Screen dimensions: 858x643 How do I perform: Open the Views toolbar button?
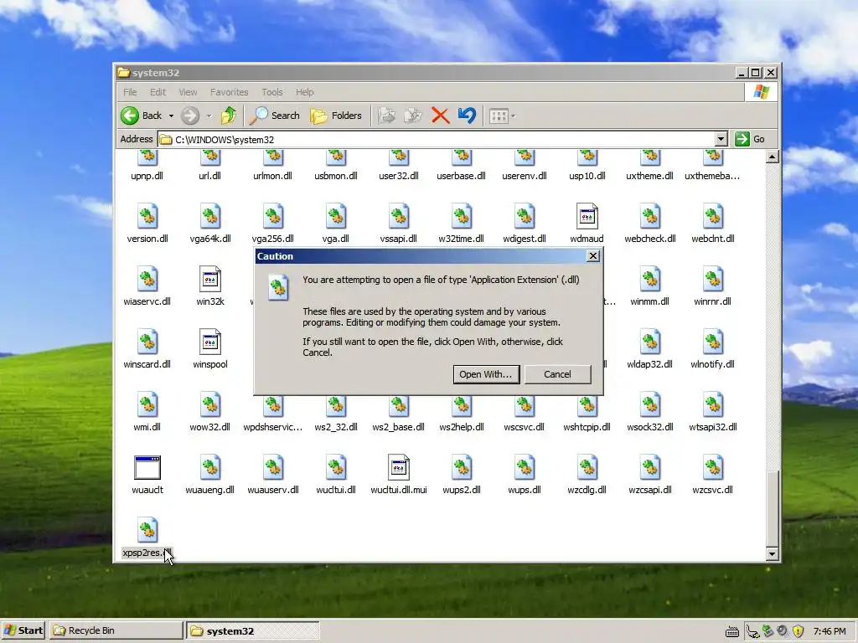coord(502,116)
